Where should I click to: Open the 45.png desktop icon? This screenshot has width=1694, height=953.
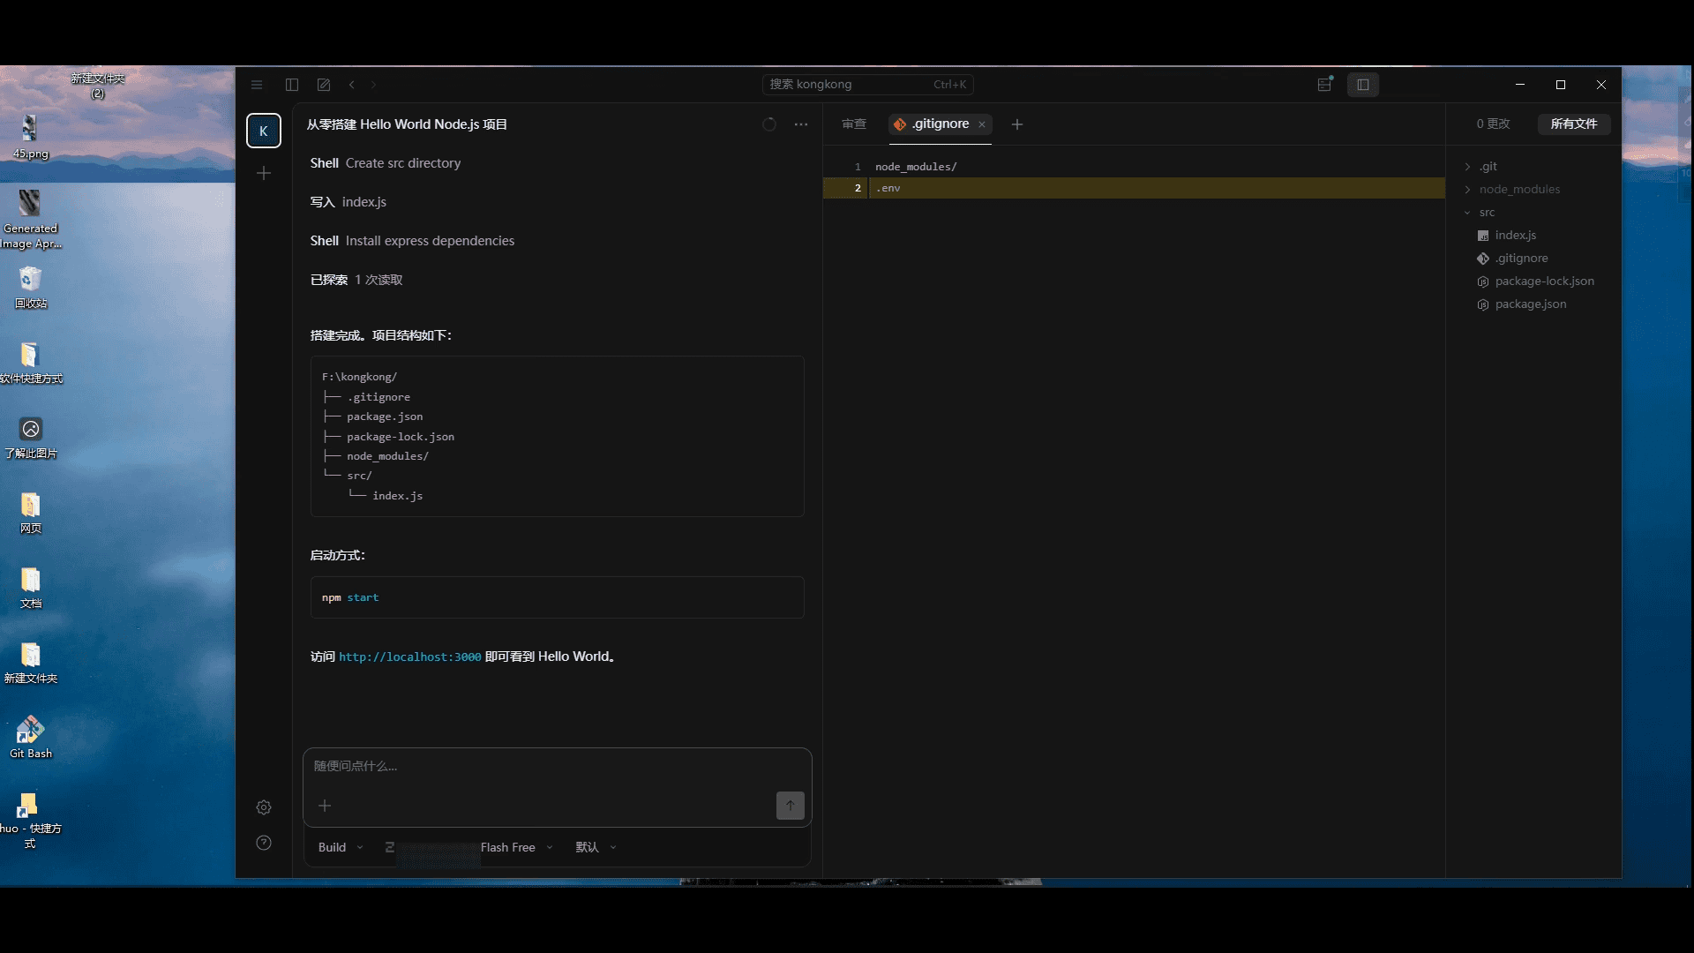point(30,137)
